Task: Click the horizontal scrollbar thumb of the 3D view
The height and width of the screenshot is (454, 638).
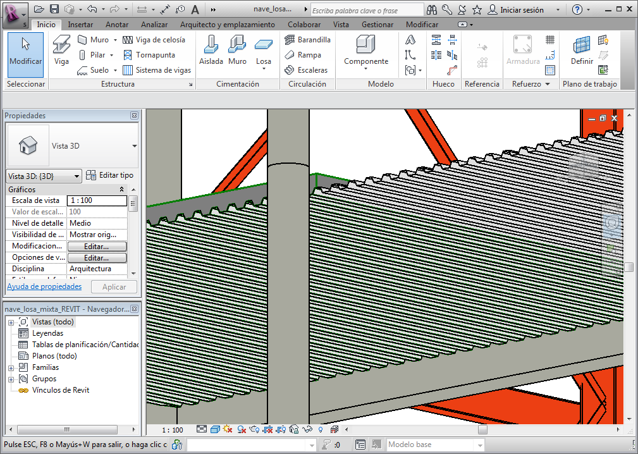Action: pyautogui.click(x=482, y=430)
